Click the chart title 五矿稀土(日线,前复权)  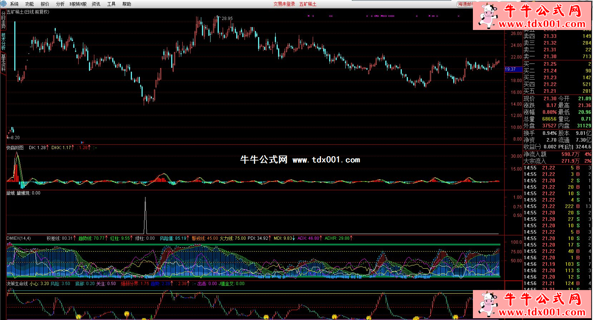tap(28, 12)
